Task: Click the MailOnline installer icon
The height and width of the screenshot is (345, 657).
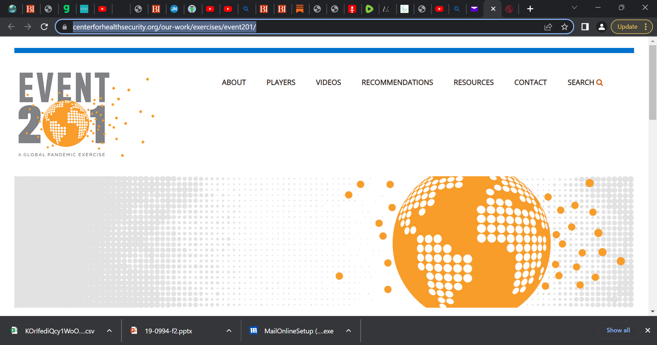Action: click(x=254, y=330)
